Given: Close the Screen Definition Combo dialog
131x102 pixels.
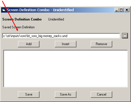Looking at the screenshot, I should pyautogui.click(x=127, y=10).
